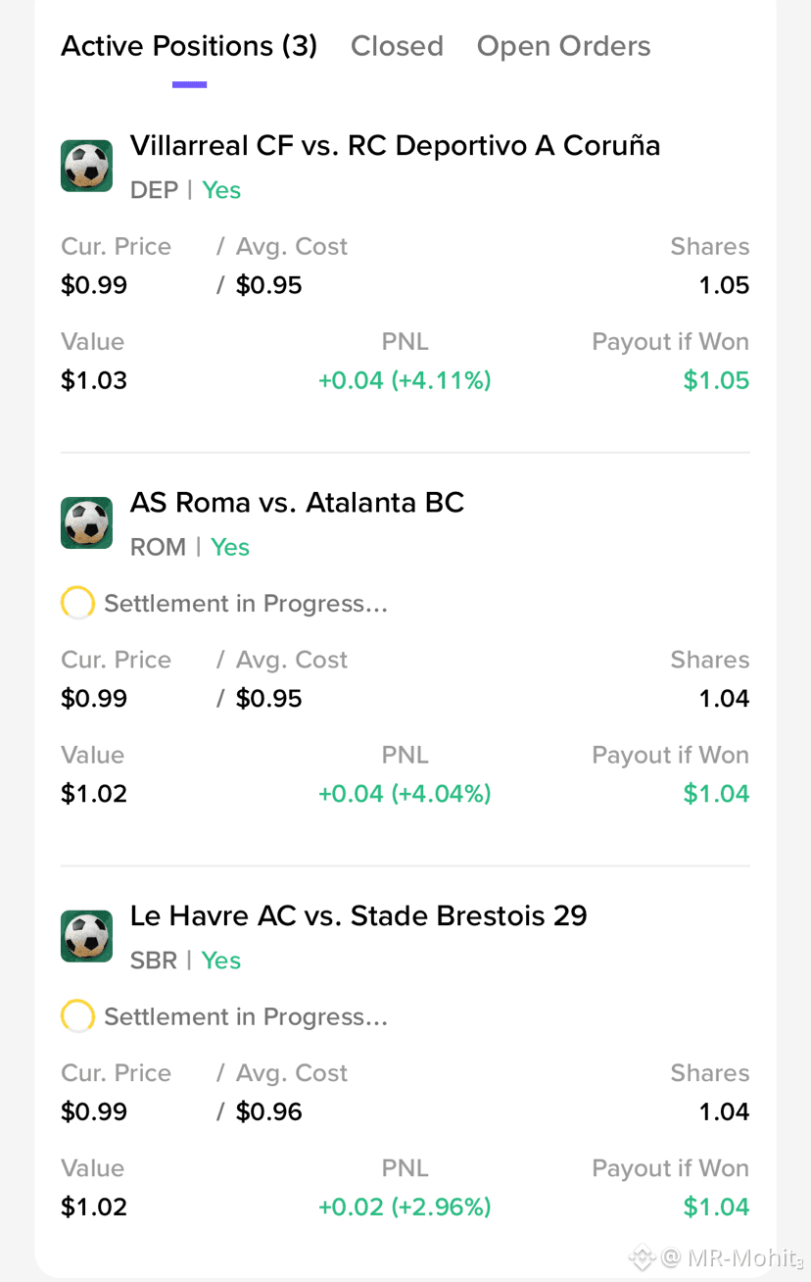The image size is (811, 1282).
Task: Tap the Le Havre settlement spinner icon
Action: pos(77,1017)
